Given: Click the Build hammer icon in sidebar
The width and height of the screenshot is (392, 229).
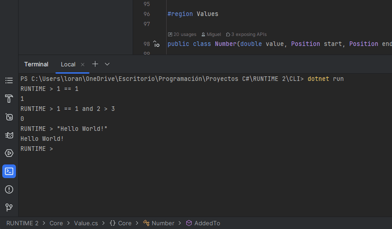Looking at the screenshot, I should point(9,99).
